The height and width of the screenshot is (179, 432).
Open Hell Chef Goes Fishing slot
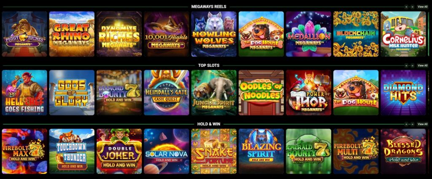(x=24, y=93)
